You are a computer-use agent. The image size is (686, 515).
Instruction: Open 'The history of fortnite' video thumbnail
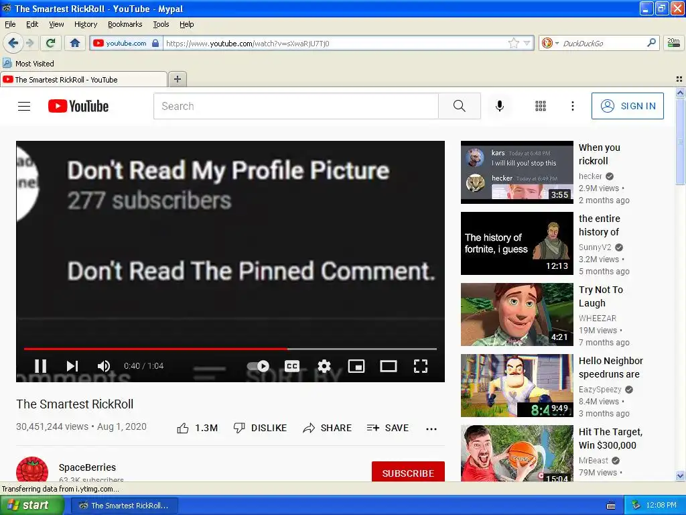517,243
